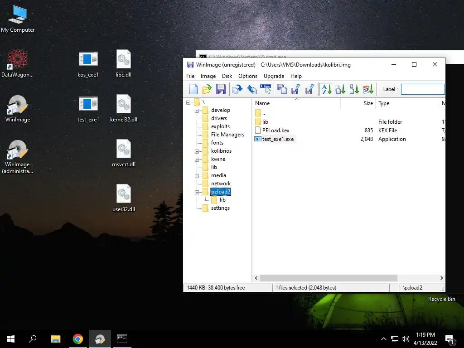464x348 pixels.
Task: Open the Windows Start menu
Action: [11, 339]
